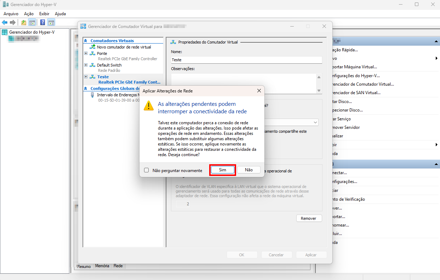Click the back arrow toolbar icon
This screenshot has height=280, width=440.
click(x=5, y=23)
